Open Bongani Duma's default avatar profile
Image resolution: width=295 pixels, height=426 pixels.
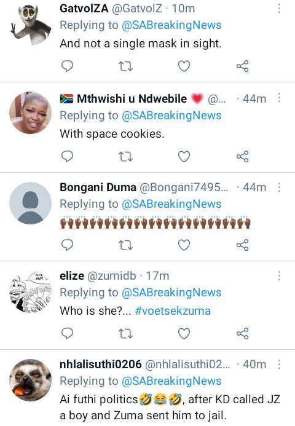click(x=31, y=203)
